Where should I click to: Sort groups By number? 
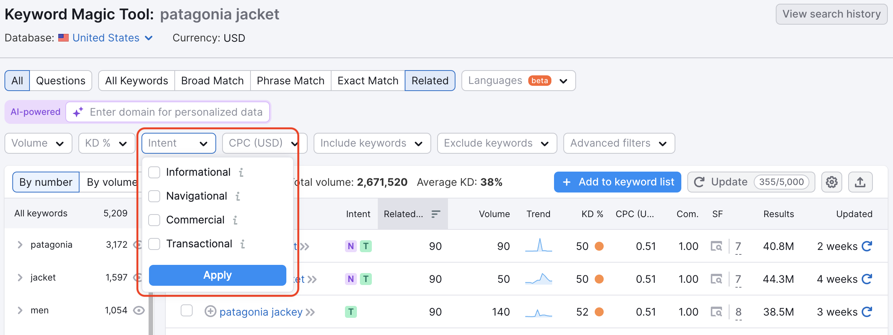(46, 182)
